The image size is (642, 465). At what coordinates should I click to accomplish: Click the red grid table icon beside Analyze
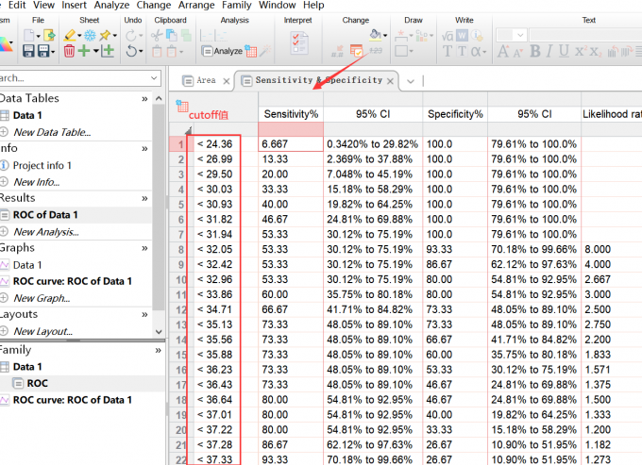tap(251, 51)
